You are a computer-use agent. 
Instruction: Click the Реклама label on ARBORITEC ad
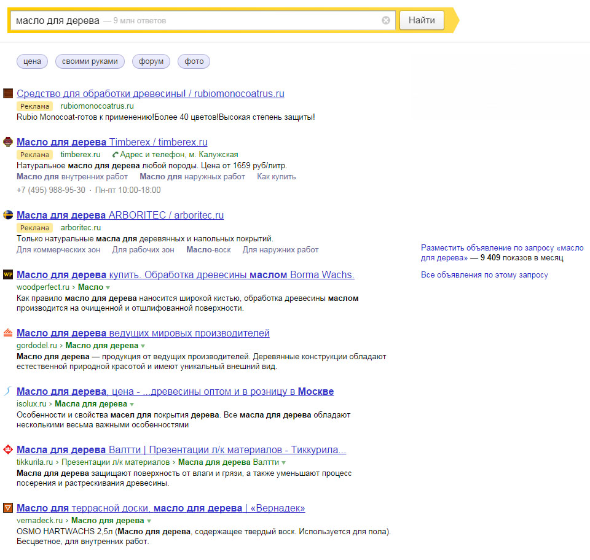(34, 227)
